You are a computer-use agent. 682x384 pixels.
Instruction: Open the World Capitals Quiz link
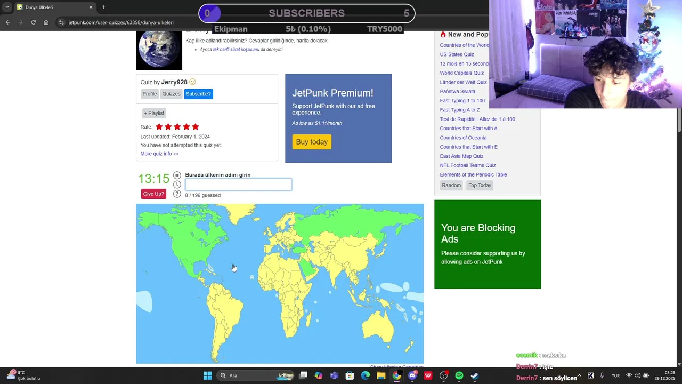[461, 73]
